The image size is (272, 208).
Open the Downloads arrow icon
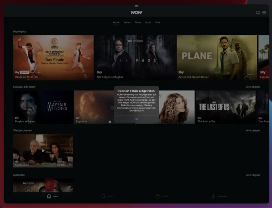(213, 196)
